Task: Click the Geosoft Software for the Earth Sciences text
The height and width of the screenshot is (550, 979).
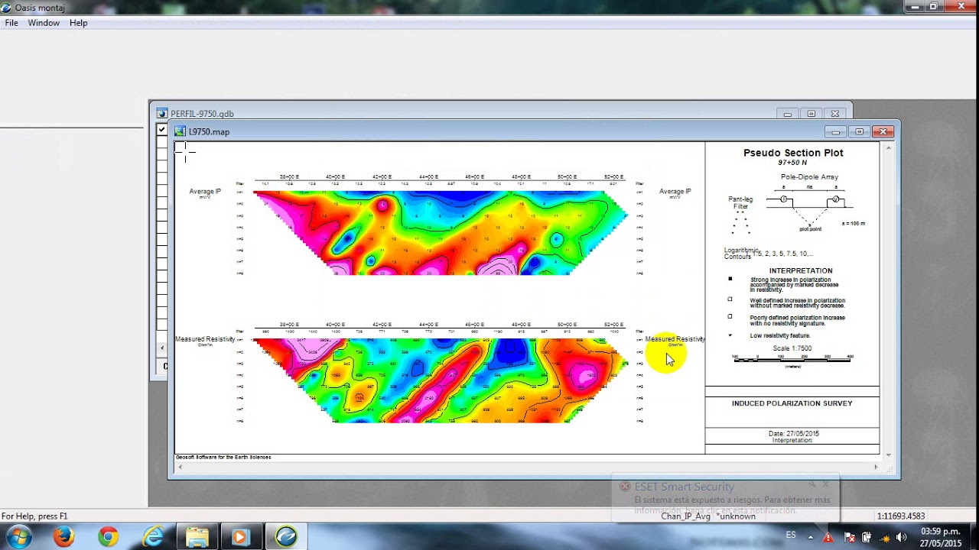Action: click(x=223, y=458)
